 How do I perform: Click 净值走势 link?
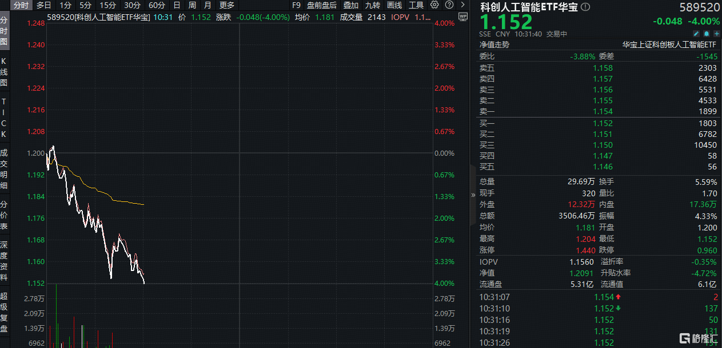tap(494, 44)
